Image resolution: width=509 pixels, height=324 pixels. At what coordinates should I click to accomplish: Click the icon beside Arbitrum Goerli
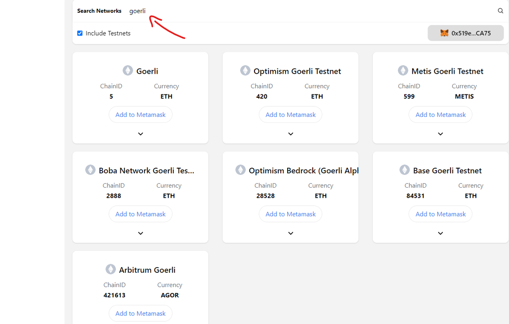pos(111,269)
